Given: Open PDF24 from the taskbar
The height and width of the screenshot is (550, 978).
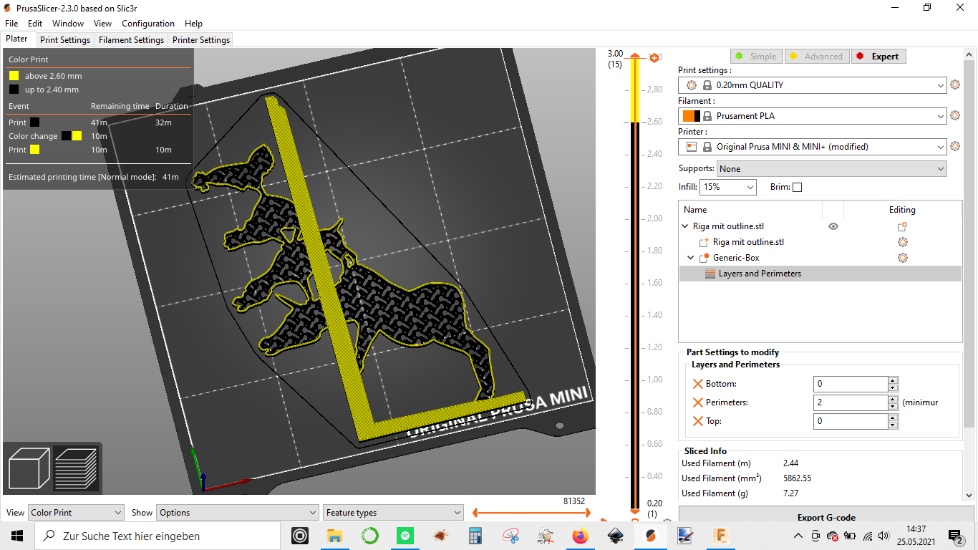Looking at the screenshot, I should (x=545, y=536).
